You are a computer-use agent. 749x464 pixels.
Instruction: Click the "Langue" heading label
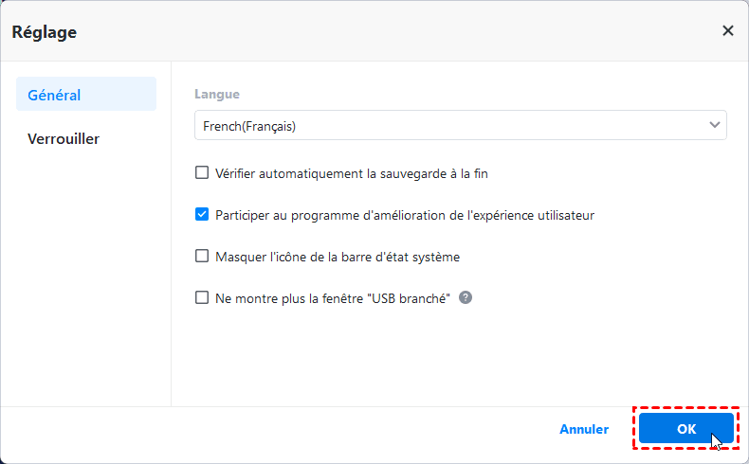coord(217,94)
